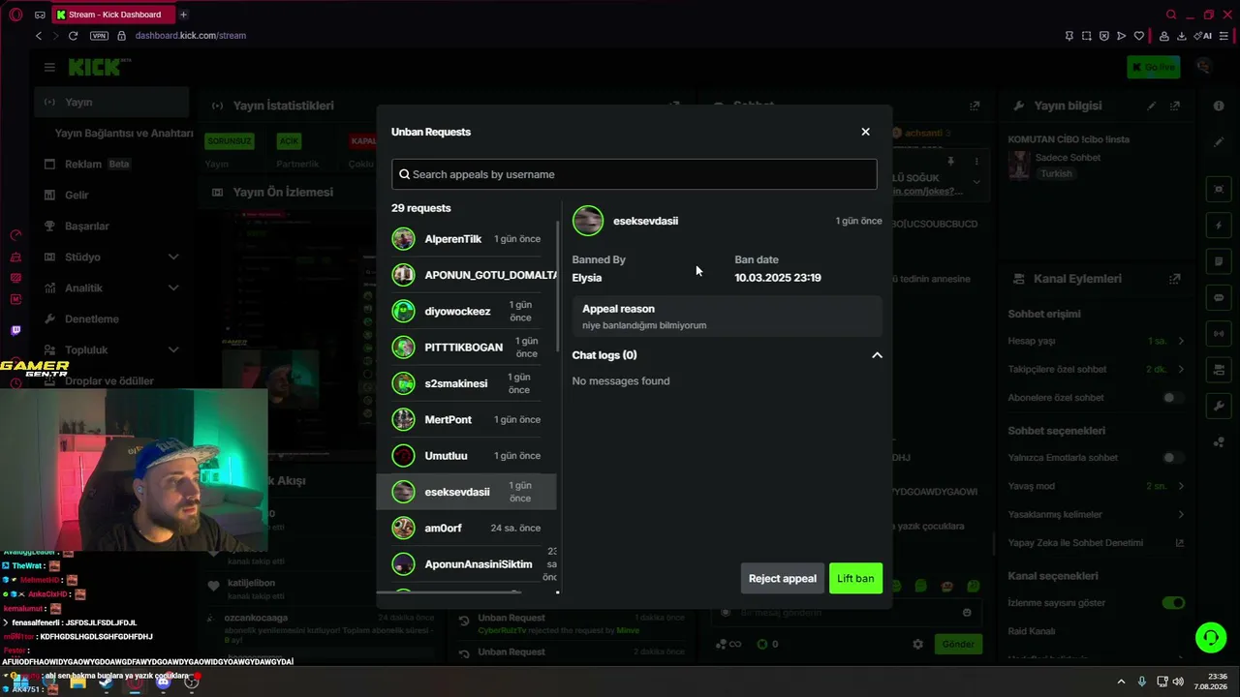Expand the Analitik submenu
This screenshot has height=697, width=1240.
point(173,288)
